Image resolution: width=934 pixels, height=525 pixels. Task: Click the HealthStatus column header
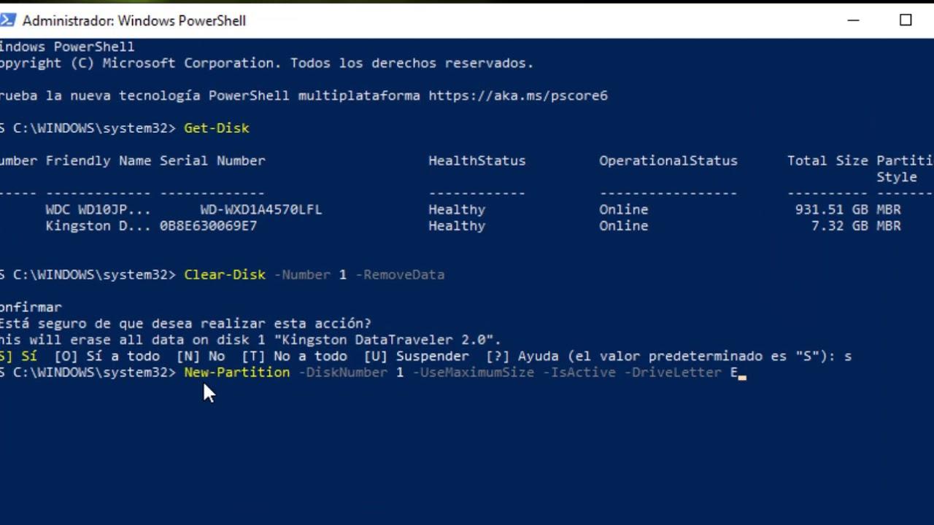tap(476, 160)
